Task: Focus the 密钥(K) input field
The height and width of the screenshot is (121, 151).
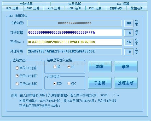Action: [x=74, y=42]
